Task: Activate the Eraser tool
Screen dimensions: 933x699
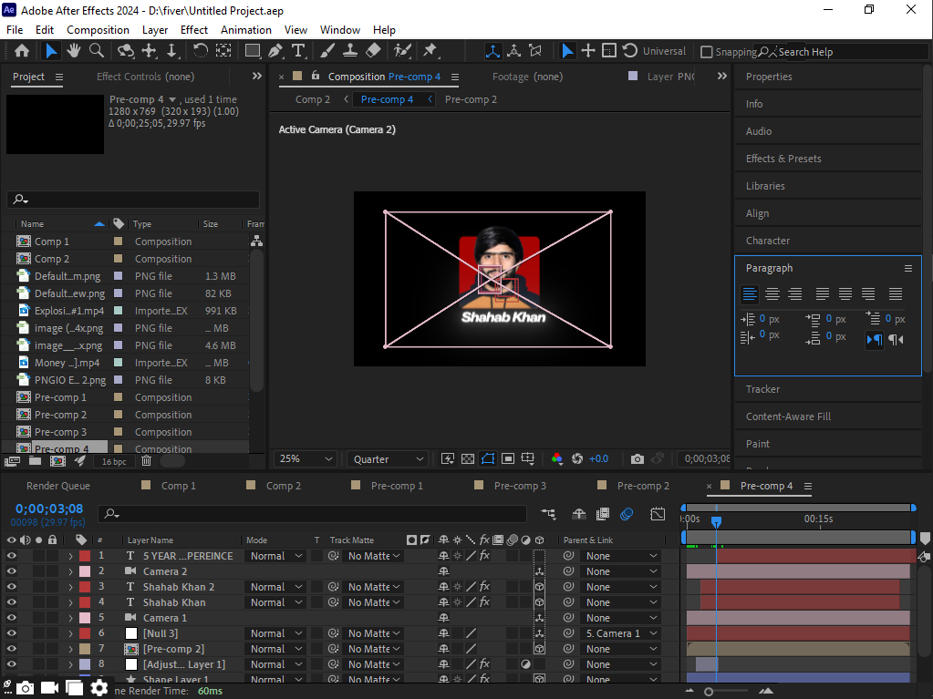Action: 373,51
